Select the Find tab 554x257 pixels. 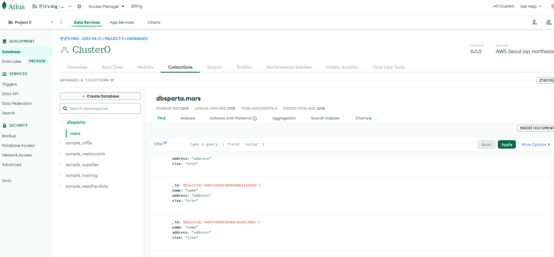pos(162,118)
